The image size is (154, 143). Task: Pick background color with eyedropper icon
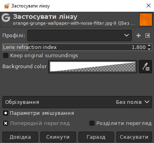coord(145,67)
